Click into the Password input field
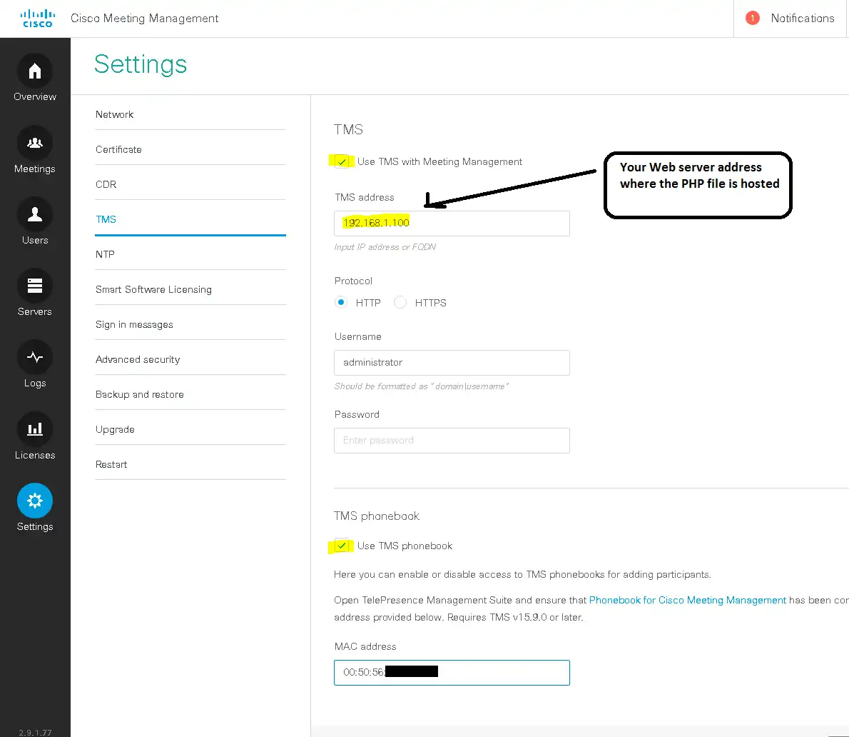The image size is (849, 737). pos(452,441)
